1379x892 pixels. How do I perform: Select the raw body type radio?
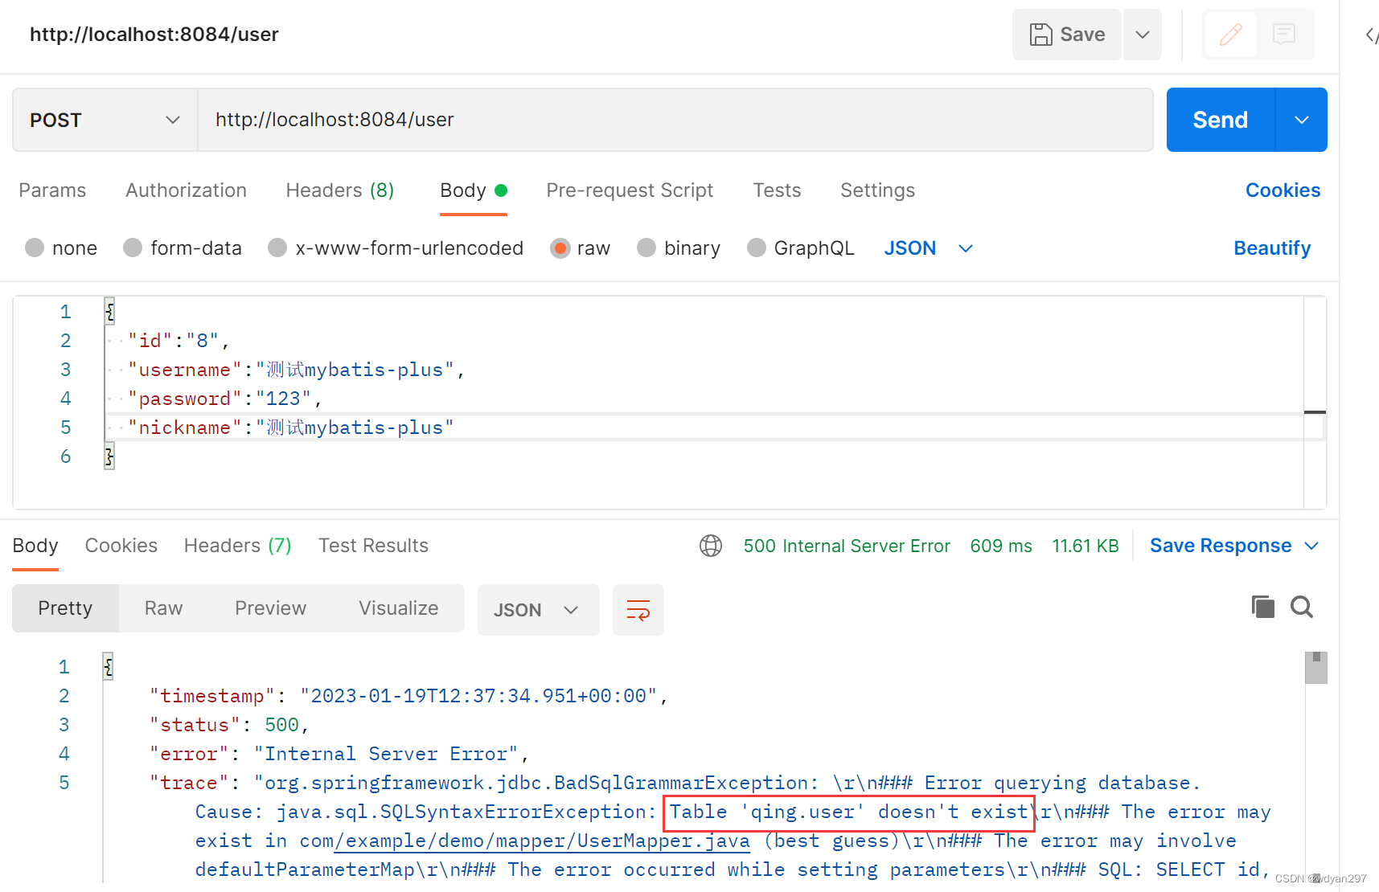click(560, 248)
